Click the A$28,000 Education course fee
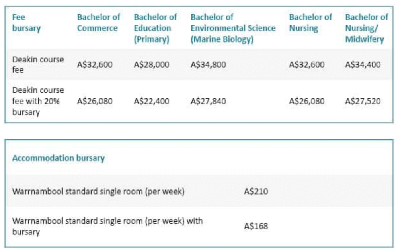 152,64
